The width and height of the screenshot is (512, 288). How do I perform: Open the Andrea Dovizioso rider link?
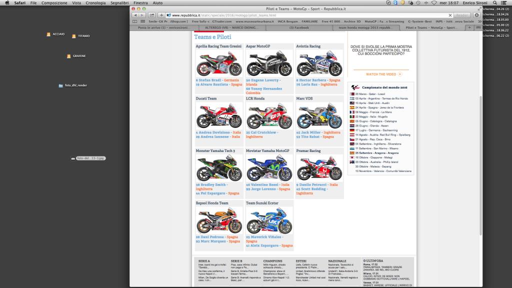click(x=213, y=132)
